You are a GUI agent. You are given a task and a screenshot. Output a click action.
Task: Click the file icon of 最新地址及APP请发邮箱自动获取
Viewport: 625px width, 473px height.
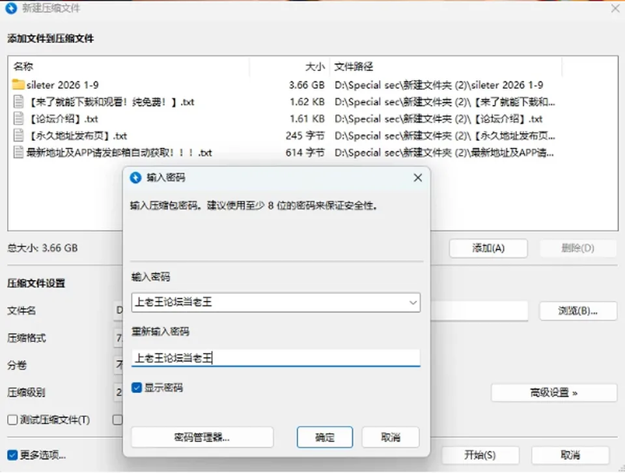(x=18, y=152)
